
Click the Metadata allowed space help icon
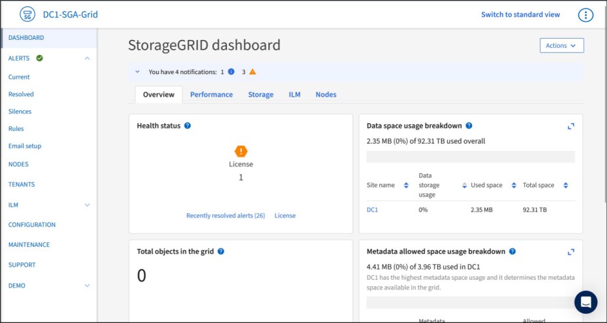[512, 251]
